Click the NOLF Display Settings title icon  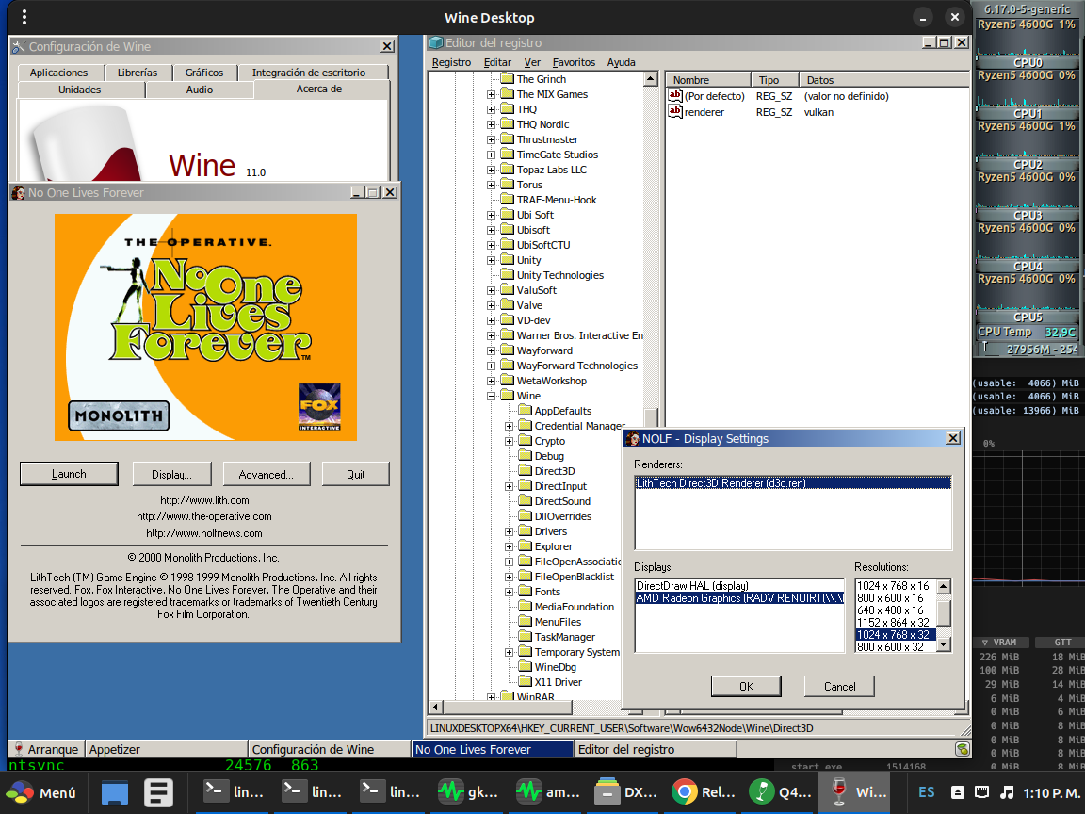[632, 439]
